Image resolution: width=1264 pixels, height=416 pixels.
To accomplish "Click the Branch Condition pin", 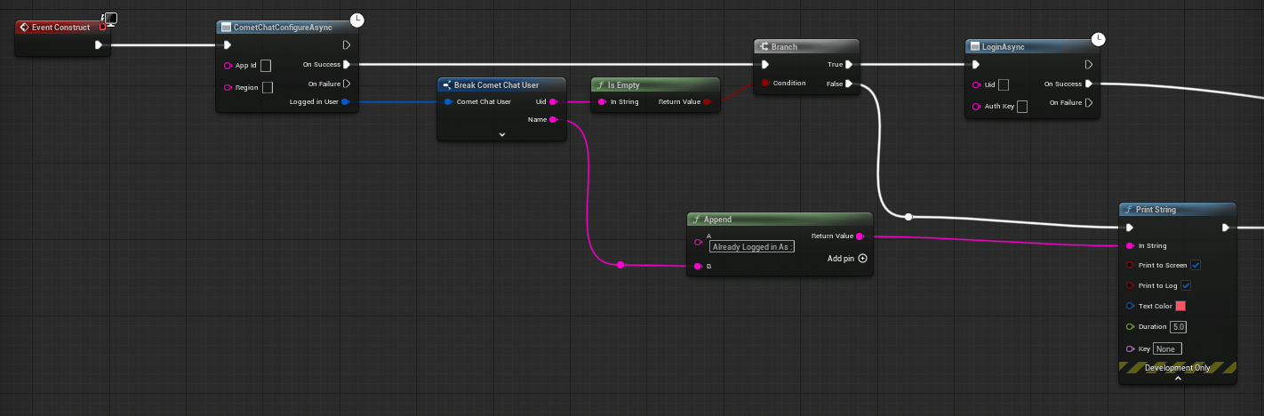I will point(764,84).
